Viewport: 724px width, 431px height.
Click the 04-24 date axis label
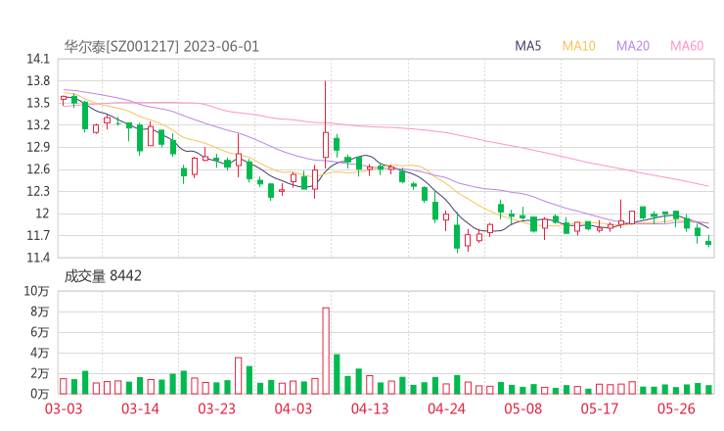[x=446, y=408]
